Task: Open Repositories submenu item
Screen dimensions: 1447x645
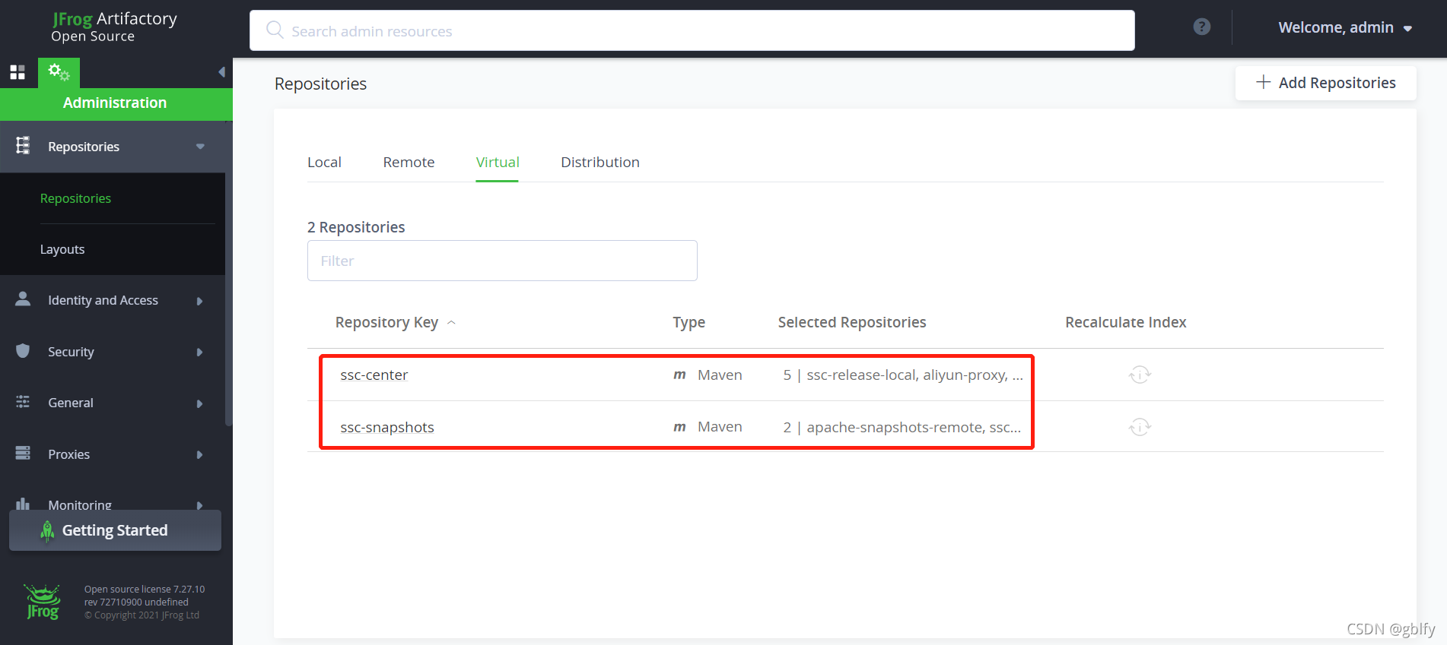Action: pyautogui.click(x=75, y=198)
